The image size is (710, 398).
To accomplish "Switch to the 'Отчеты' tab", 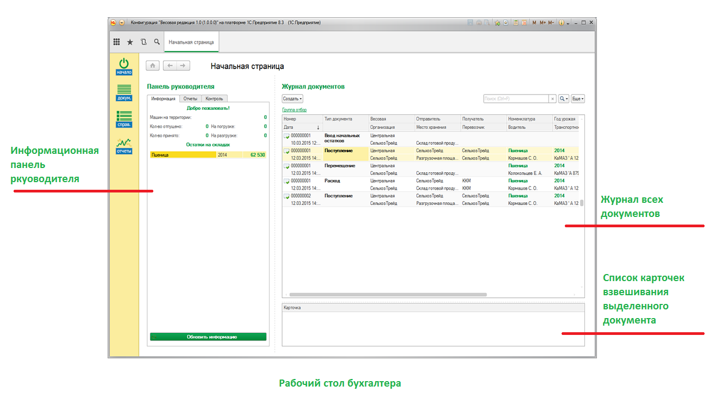I will [190, 99].
